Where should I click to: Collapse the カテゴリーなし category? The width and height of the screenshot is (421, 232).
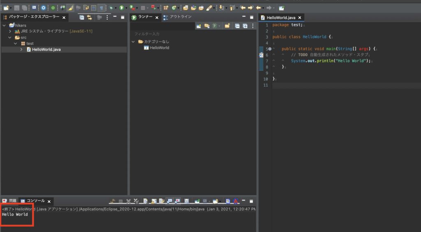click(x=133, y=42)
